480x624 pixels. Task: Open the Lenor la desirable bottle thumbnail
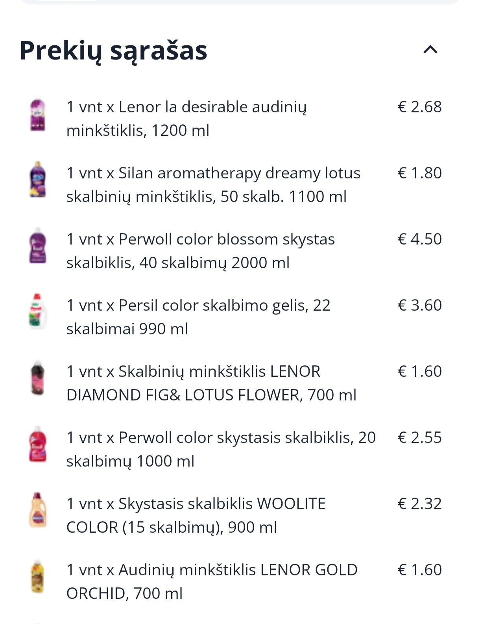38,115
